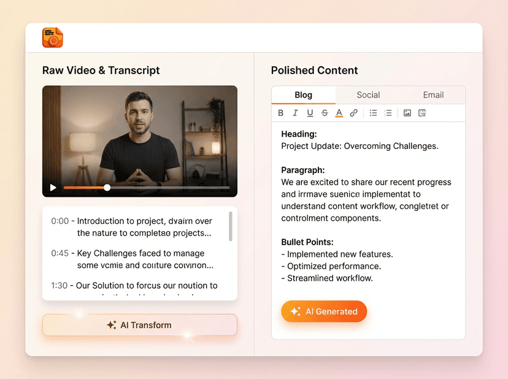508x379 pixels.
Task: Apply strikethrough formatting
Action: point(325,113)
